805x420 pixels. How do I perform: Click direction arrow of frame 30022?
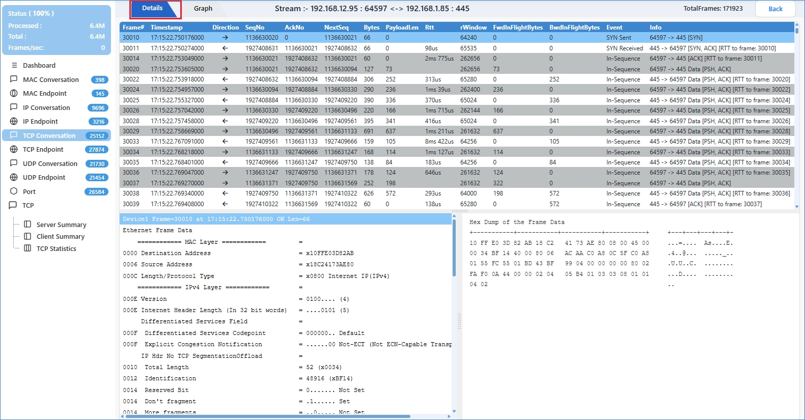click(225, 79)
